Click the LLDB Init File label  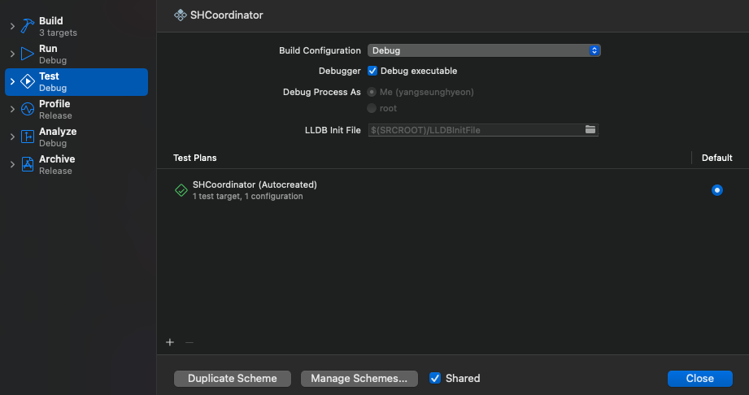[x=333, y=130]
